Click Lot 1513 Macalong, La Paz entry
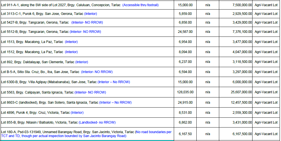Screen dimensions: 281x141 coord(32,42)
